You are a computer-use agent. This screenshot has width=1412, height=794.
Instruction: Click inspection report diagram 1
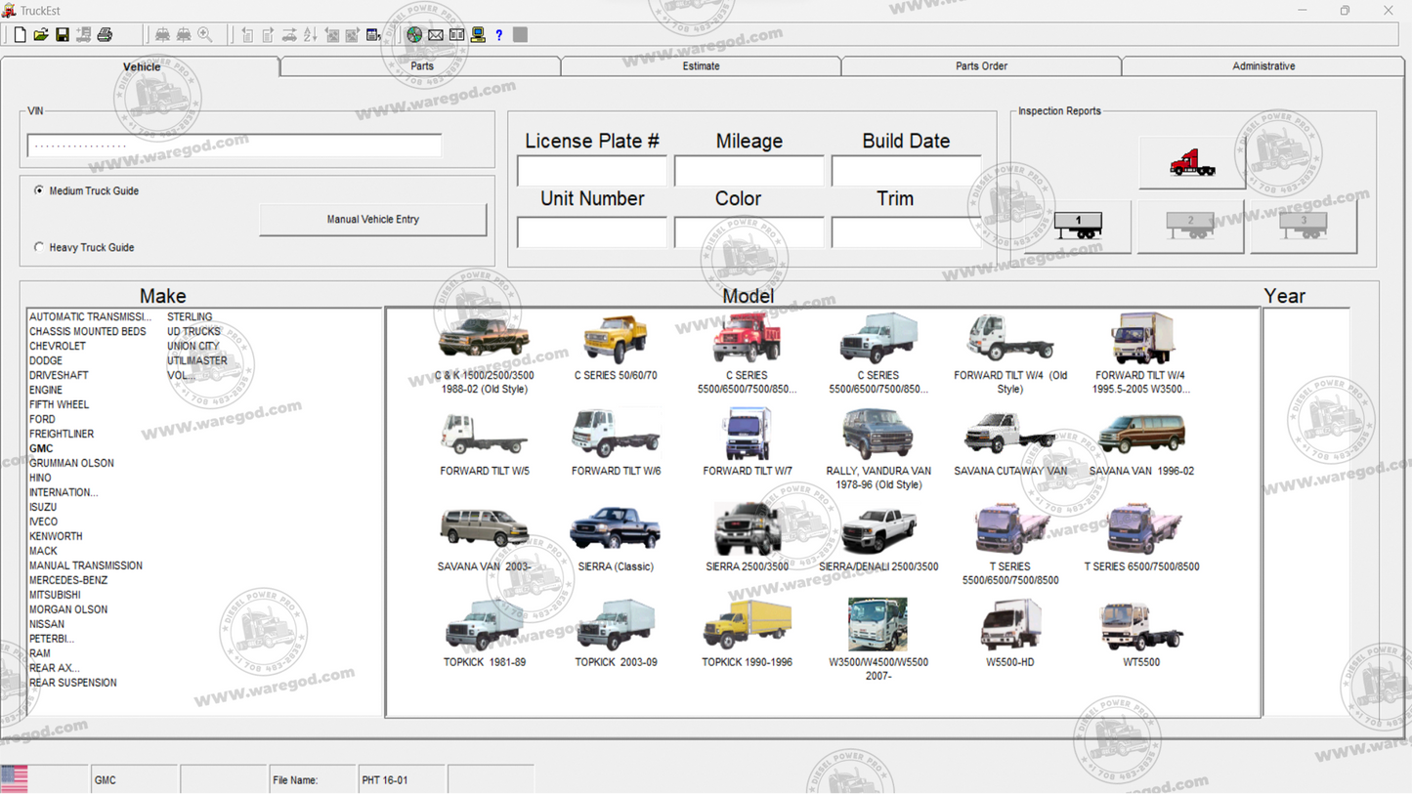(x=1078, y=227)
